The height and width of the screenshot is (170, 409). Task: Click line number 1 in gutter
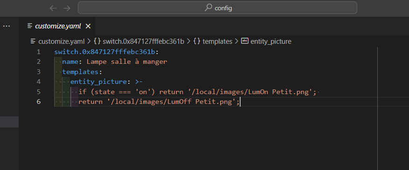(39, 52)
